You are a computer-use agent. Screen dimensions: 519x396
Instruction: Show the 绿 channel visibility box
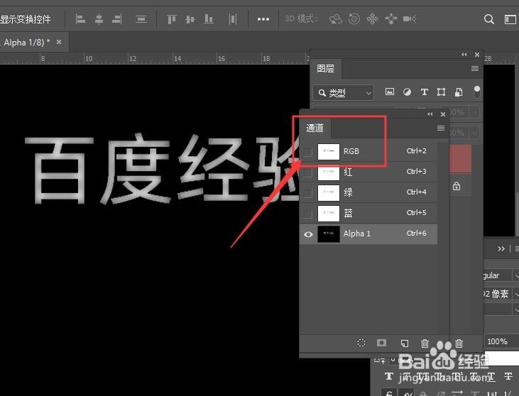click(307, 192)
